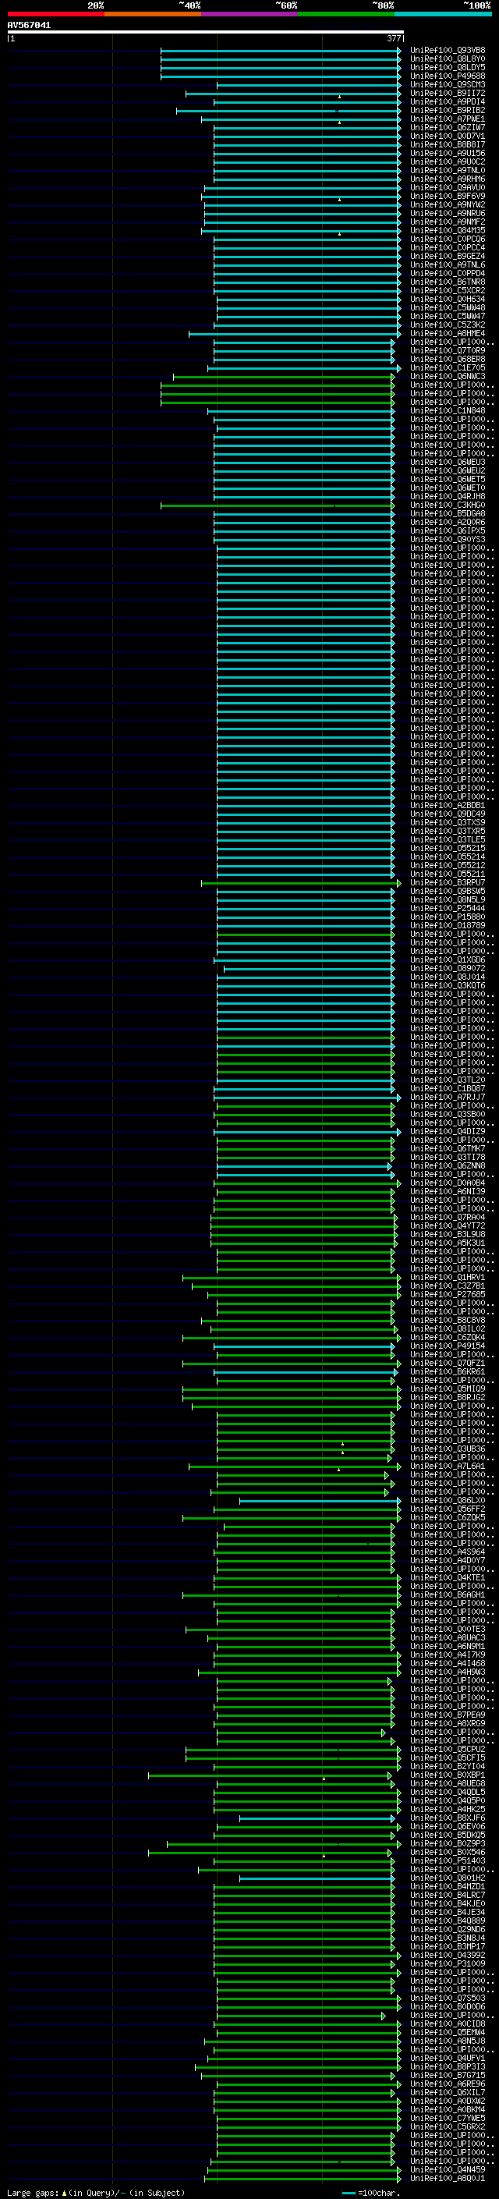Select label UniRef100_Q9DC49

(448, 814)
